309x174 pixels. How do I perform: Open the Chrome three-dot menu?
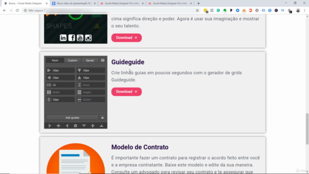point(305,11)
